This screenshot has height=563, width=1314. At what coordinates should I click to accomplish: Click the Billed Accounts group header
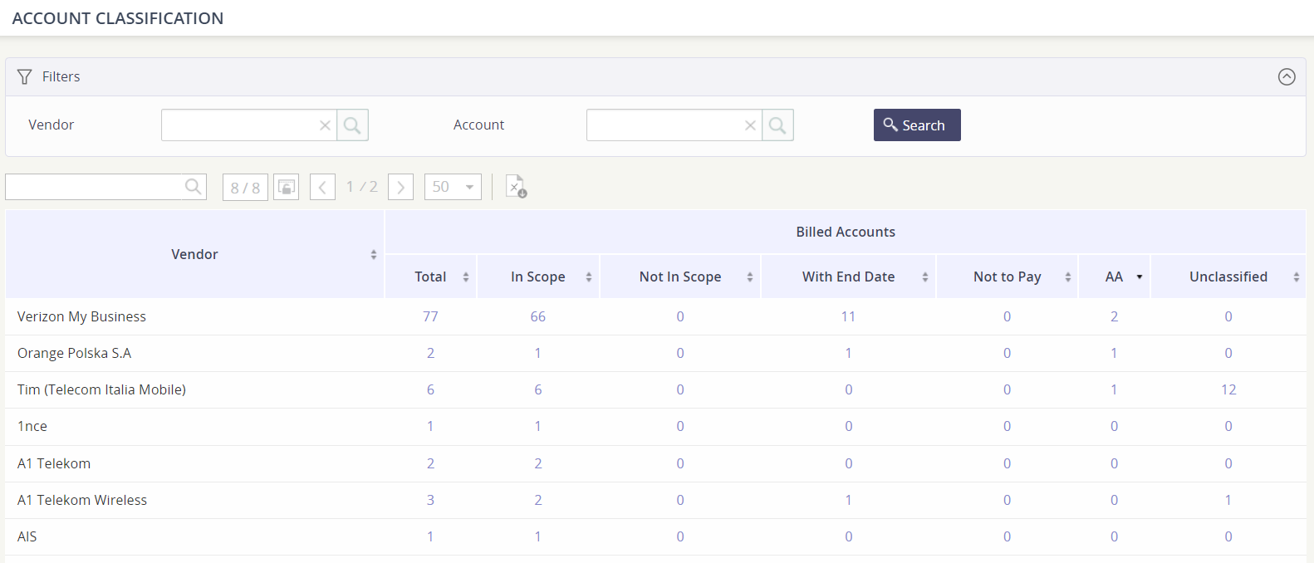tap(846, 232)
